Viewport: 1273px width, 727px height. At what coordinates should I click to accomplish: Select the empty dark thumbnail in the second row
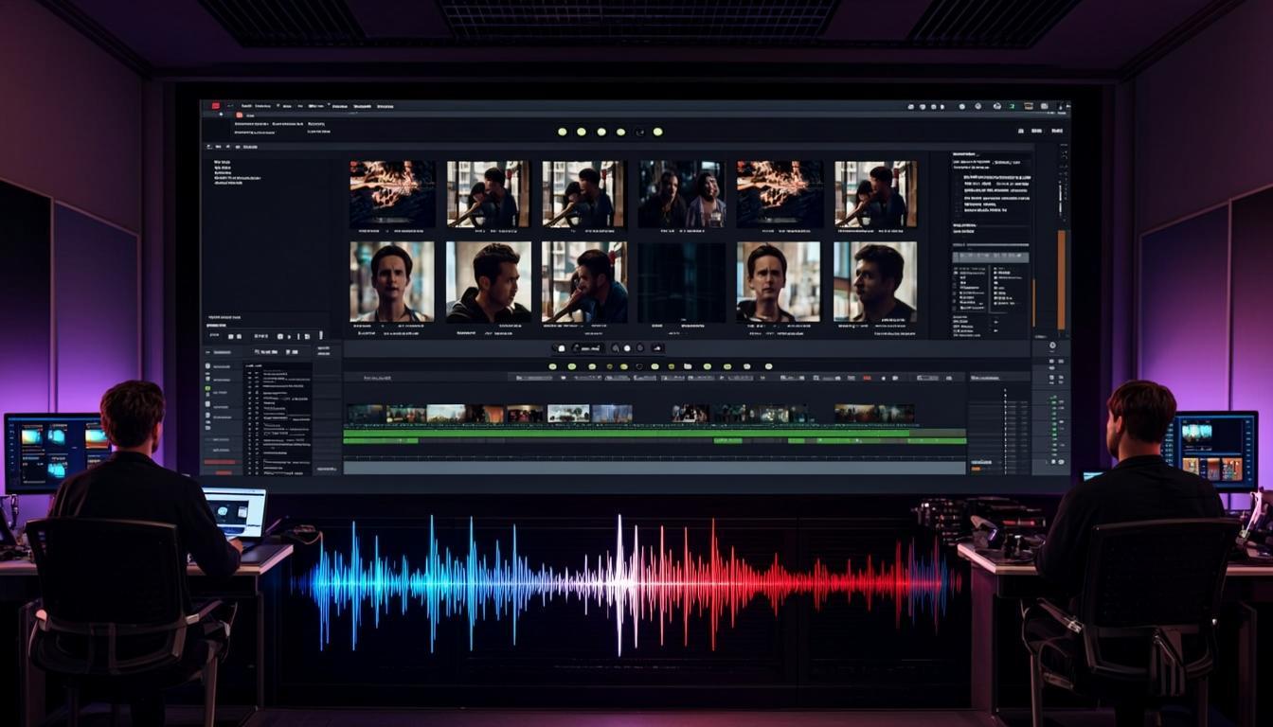681,282
